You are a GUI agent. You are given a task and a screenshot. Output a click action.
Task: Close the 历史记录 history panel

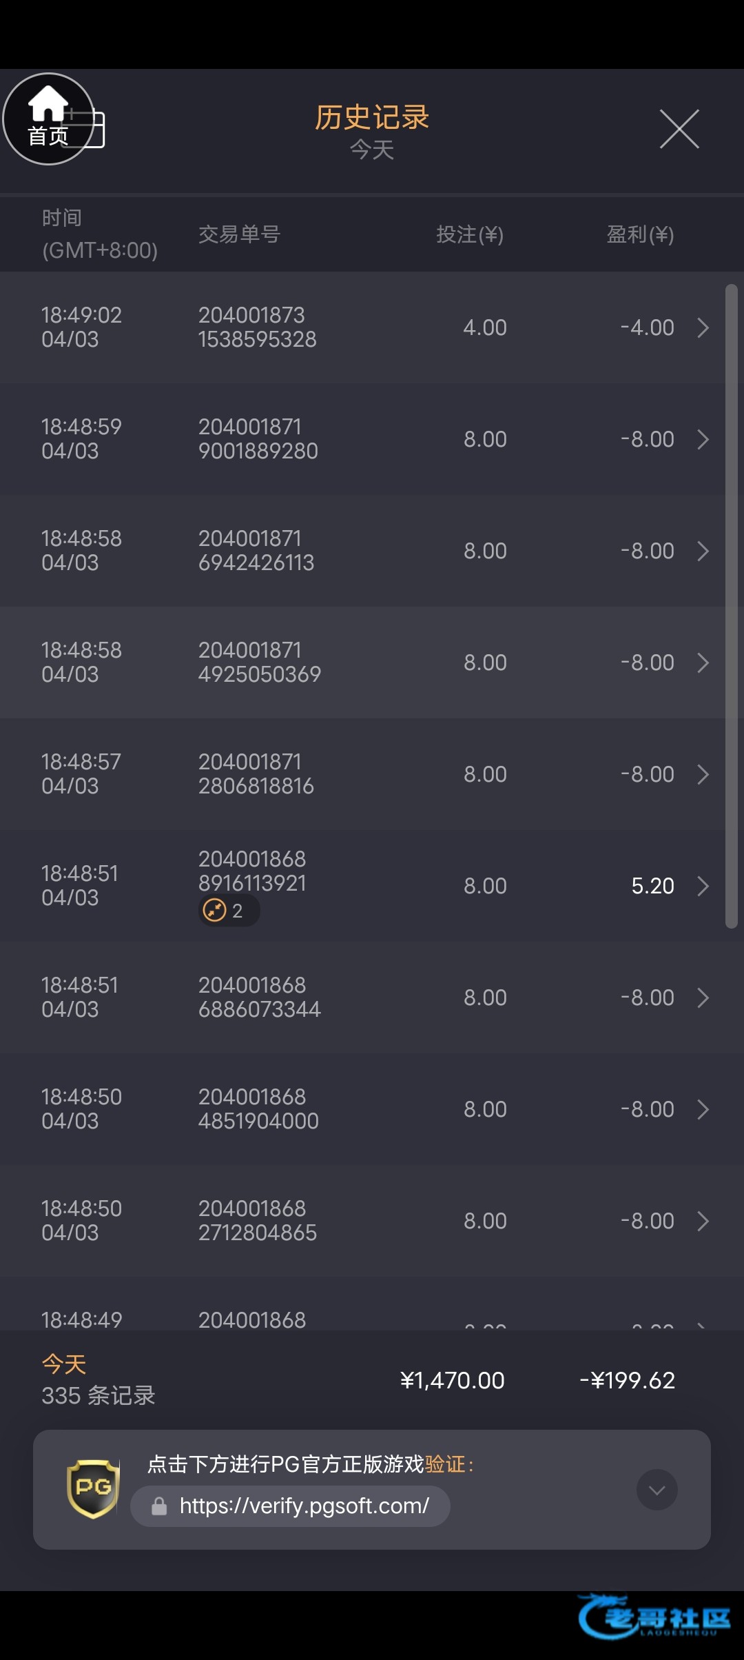click(x=679, y=129)
